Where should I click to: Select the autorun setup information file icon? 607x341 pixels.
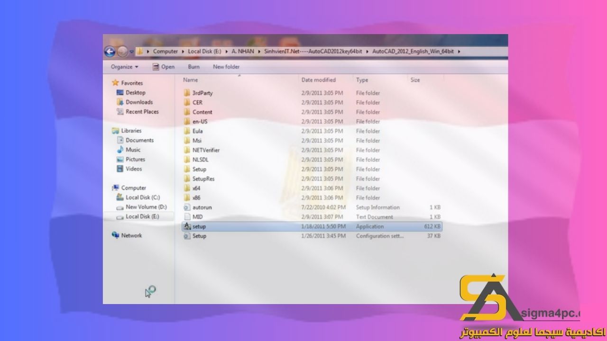tap(187, 207)
